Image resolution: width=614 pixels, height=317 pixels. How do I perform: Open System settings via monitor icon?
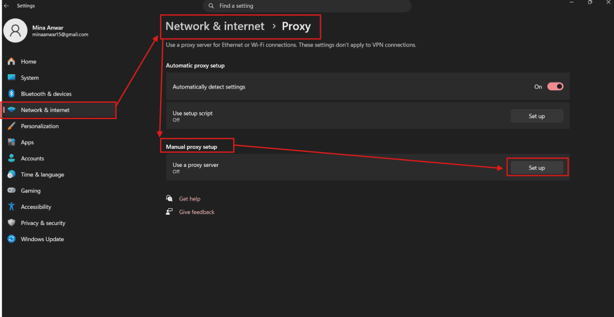coord(11,78)
